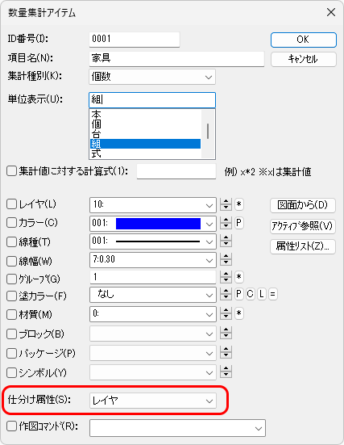Click the 項目名 input field containing 家具
Image resolution: width=344 pixels, height=445 pixels.
176,59
